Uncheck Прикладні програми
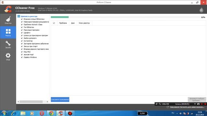Screen dimensions: 207x116 pyautogui.click(x=22, y=30)
